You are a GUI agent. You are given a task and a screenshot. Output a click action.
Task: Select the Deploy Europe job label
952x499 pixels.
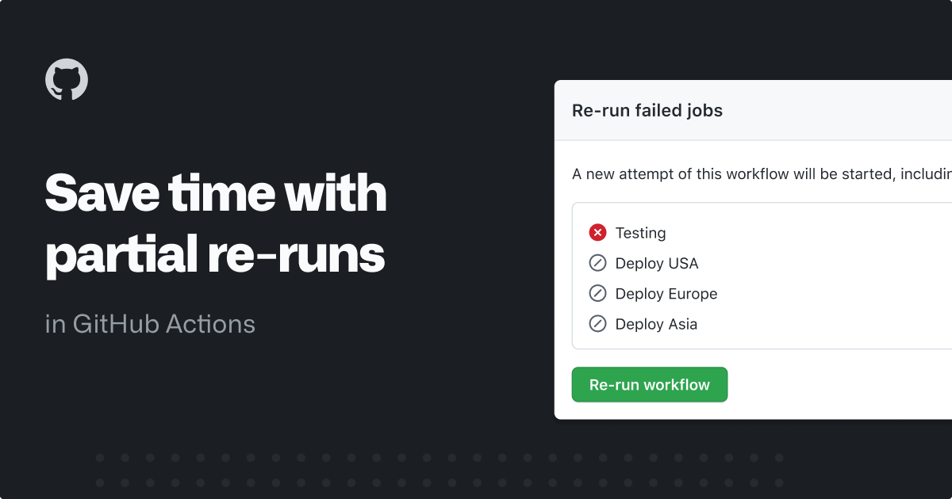[666, 294]
